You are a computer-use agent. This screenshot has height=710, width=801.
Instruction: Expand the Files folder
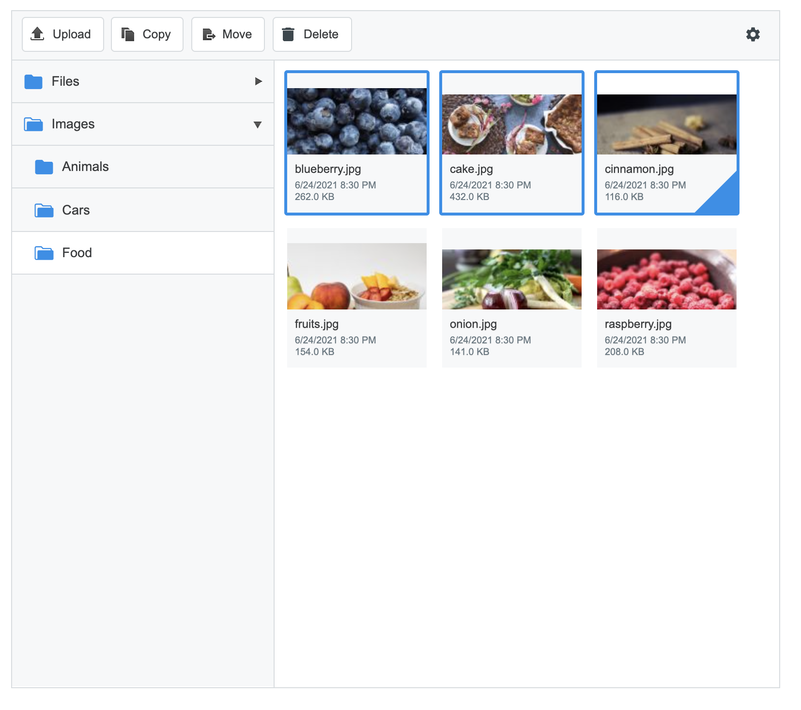click(258, 81)
